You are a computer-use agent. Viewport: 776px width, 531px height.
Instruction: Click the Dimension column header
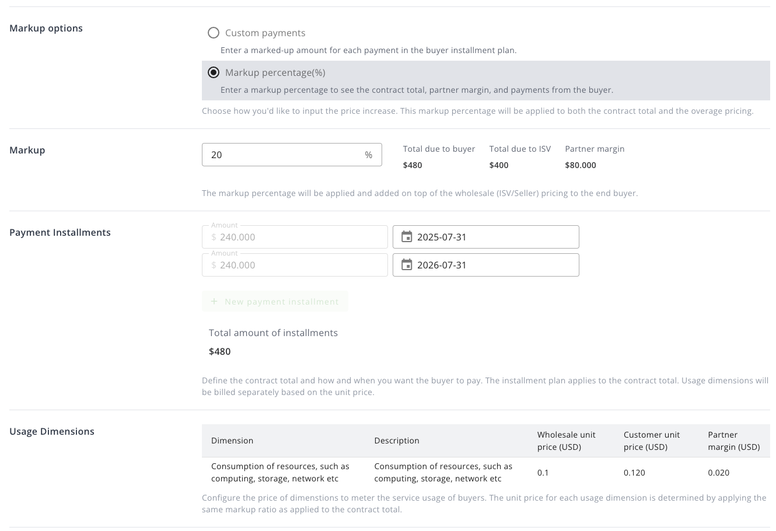tap(232, 441)
